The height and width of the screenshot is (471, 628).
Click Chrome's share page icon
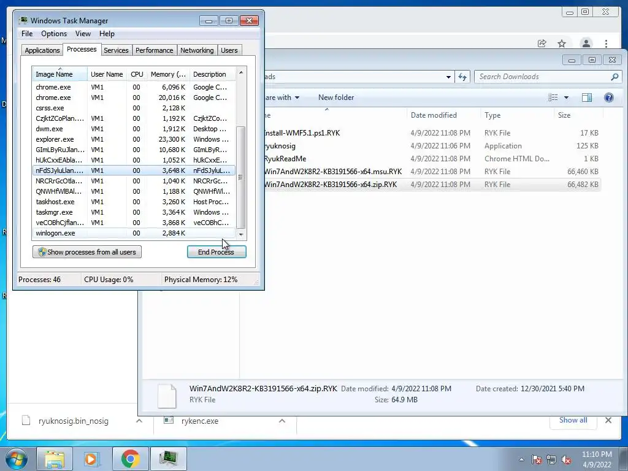click(542, 44)
